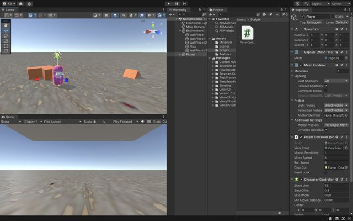353x221 pixels.
Task: Click the Scene camera settings icon
Action: pyautogui.click(x=149, y=15)
